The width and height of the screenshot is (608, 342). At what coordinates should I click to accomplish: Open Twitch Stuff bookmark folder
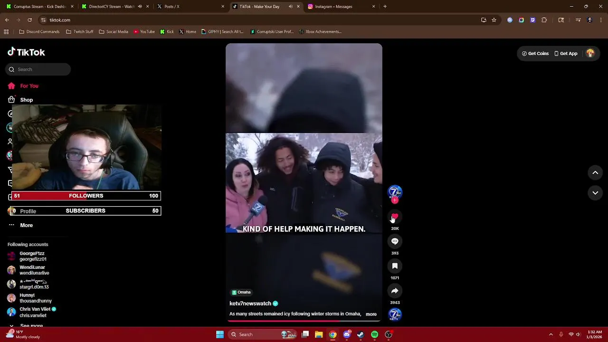coord(80,32)
